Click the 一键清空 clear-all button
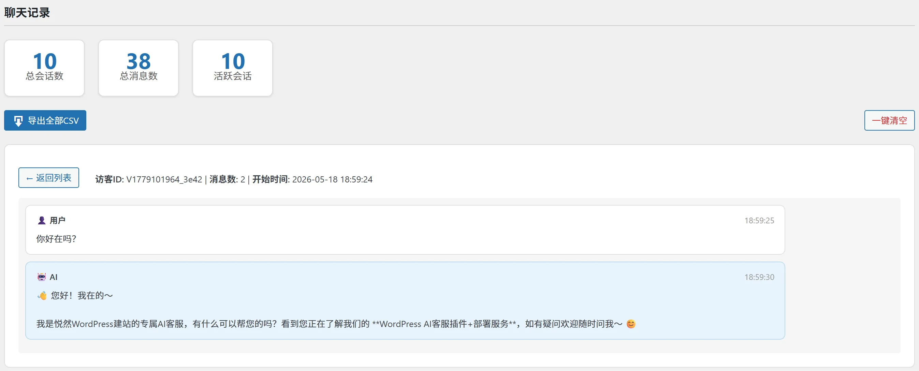The image size is (919, 371). tap(889, 121)
